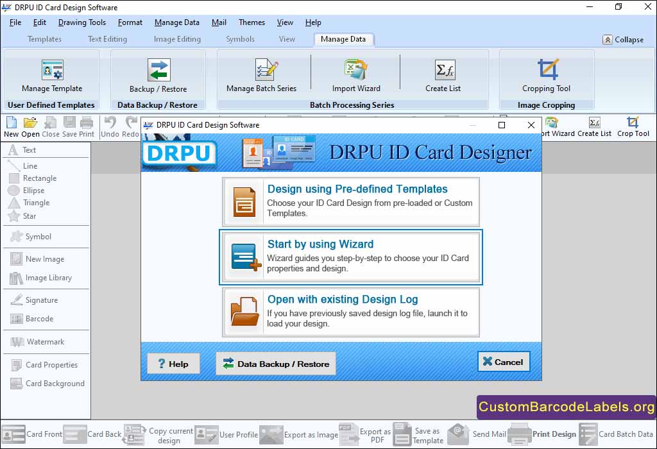Open the View menu in the menu bar
The height and width of the screenshot is (449, 657).
pyautogui.click(x=285, y=22)
